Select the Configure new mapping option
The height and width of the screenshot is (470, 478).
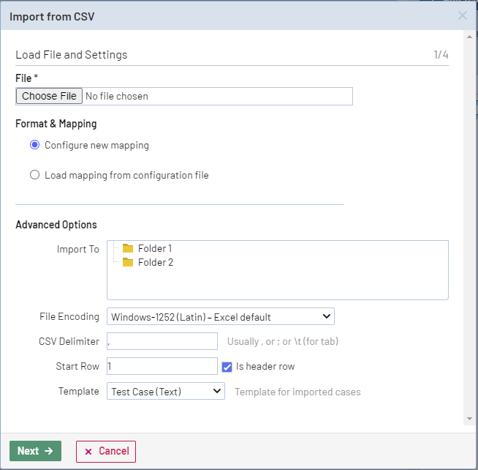(x=34, y=145)
